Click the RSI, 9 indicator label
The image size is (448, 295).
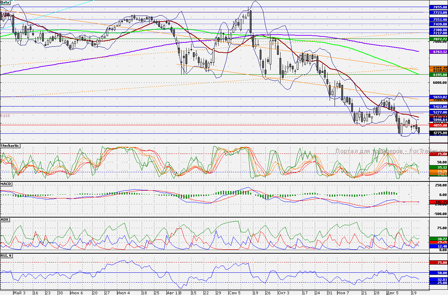[6, 256]
